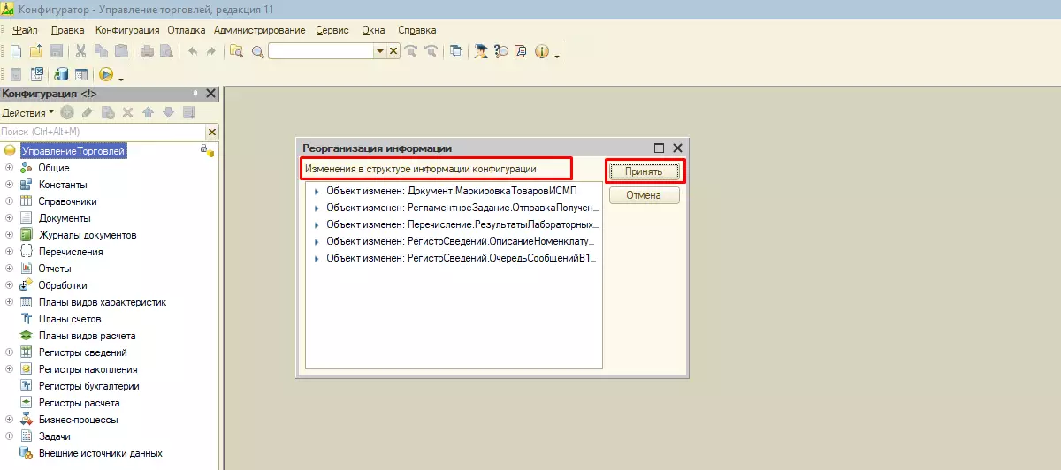Open the Администрирование menu
Viewport: 1061px width, 470px height.
259,30
